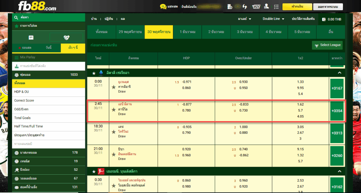The width and height of the screenshot is (361, 193).
Task: Collapse the Germany Bundesliga section
Action: (339, 172)
